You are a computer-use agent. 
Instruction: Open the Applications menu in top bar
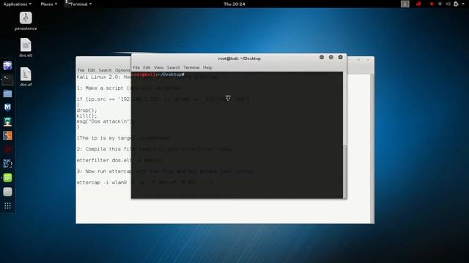pyautogui.click(x=18, y=4)
